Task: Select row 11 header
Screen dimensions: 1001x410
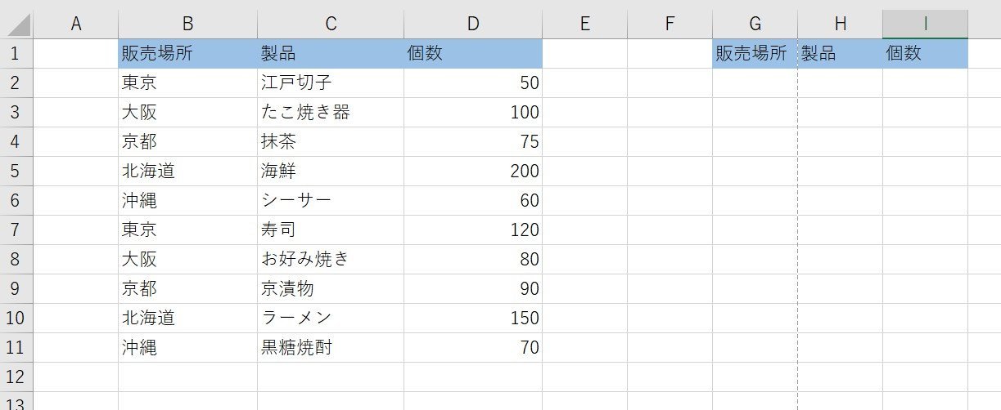Action: (17, 348)
